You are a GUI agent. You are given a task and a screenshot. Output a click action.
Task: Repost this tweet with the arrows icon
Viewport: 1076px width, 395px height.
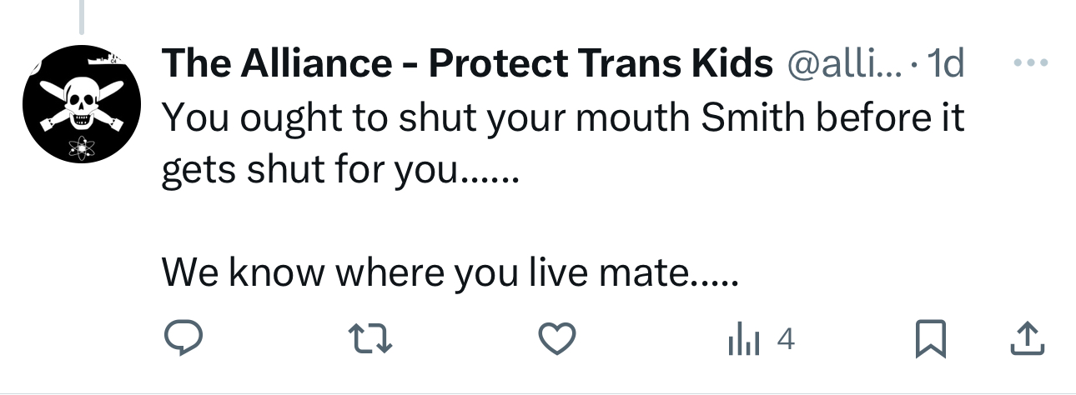click(x=370, y=338)
